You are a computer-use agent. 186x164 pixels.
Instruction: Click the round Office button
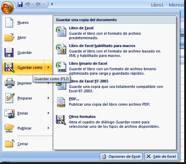pyautogui.click(x=7, y=8)
